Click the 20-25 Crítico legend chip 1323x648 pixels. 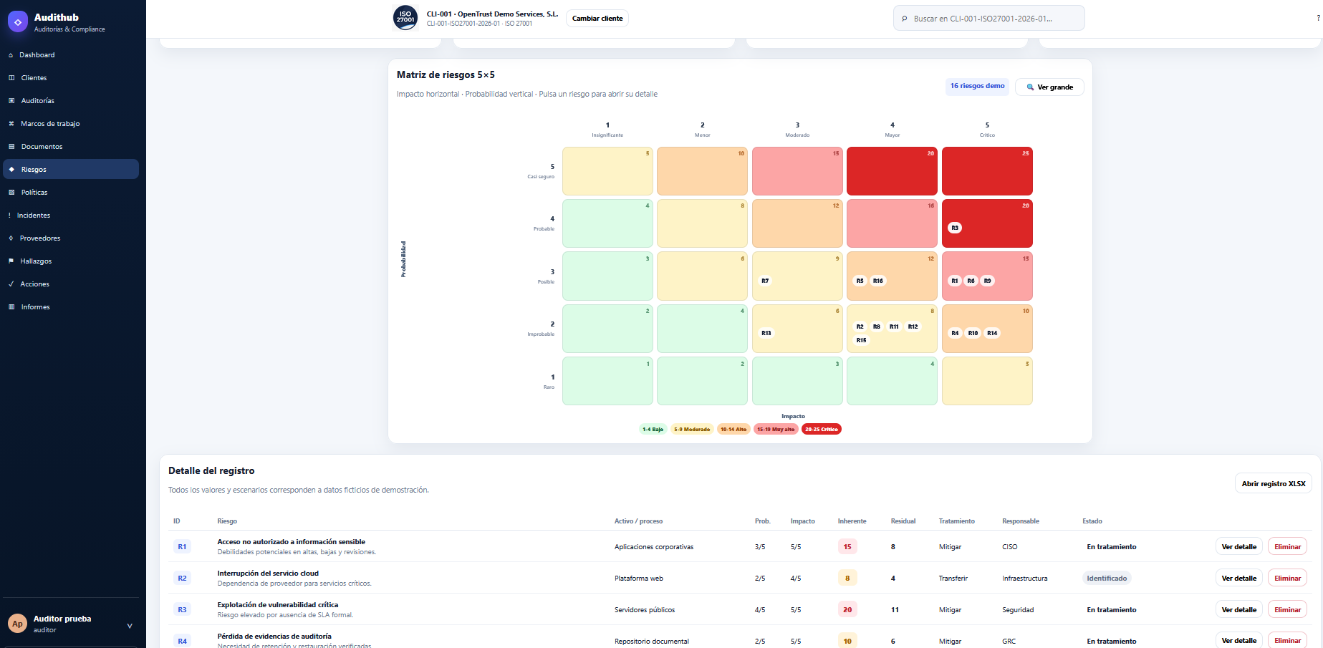(822, 430)
